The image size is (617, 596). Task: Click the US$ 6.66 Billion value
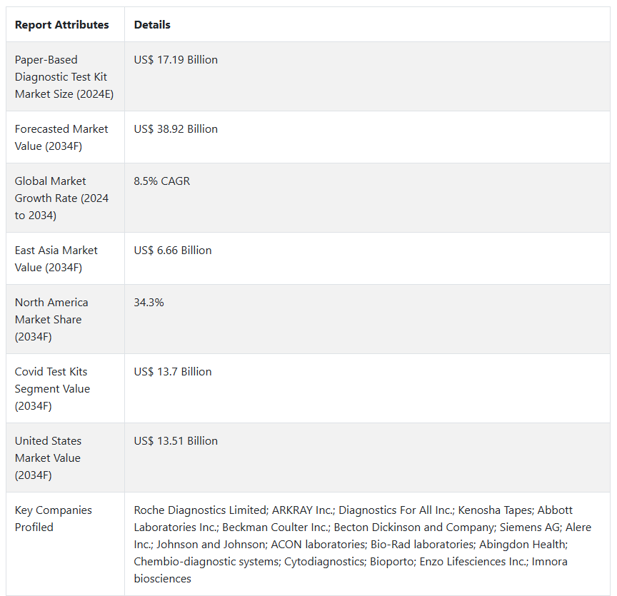[173, 251]
